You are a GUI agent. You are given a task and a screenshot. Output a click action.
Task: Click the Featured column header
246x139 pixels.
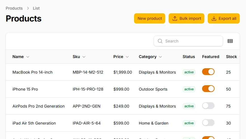pos(211,57)
